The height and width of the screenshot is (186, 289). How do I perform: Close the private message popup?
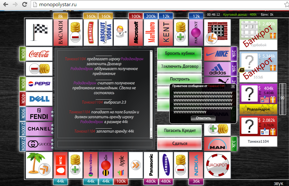click(233, 86)
